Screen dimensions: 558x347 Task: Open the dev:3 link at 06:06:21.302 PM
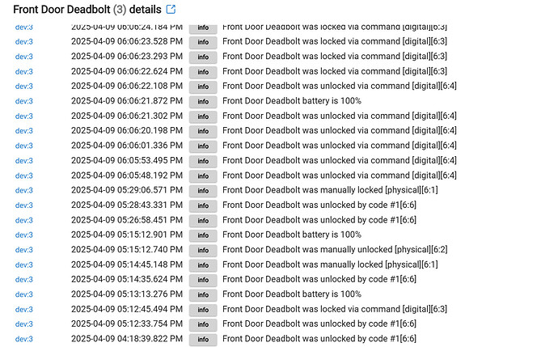pyautogui.click(x=23, y=116)
